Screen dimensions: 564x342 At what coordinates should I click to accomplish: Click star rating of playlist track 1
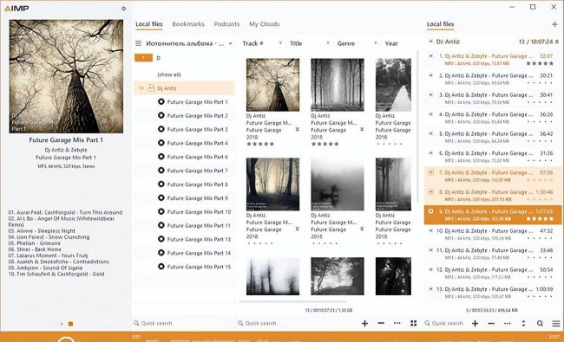tap(540, 63)
